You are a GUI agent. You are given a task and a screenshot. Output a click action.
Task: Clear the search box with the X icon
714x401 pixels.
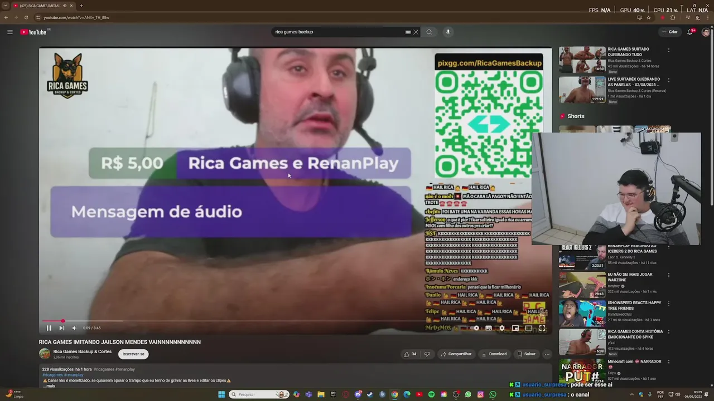tap(416, 32)
